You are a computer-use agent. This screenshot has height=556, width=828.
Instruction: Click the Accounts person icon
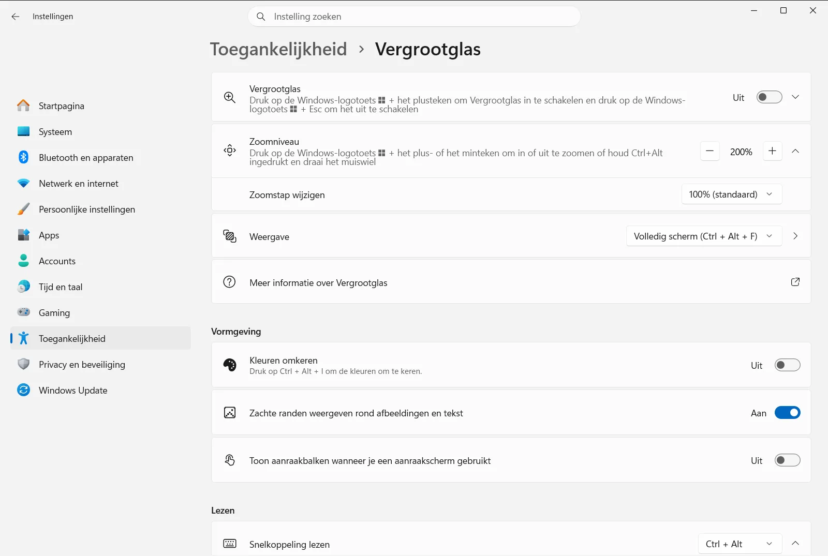23,261
